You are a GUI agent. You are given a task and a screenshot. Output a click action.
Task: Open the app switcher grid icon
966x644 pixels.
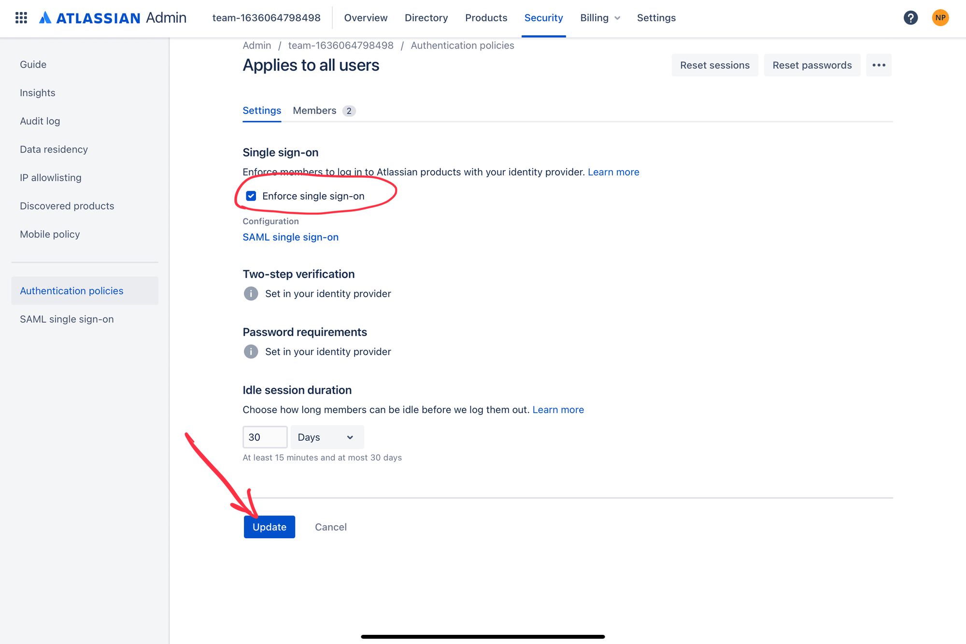pos(21,18)
